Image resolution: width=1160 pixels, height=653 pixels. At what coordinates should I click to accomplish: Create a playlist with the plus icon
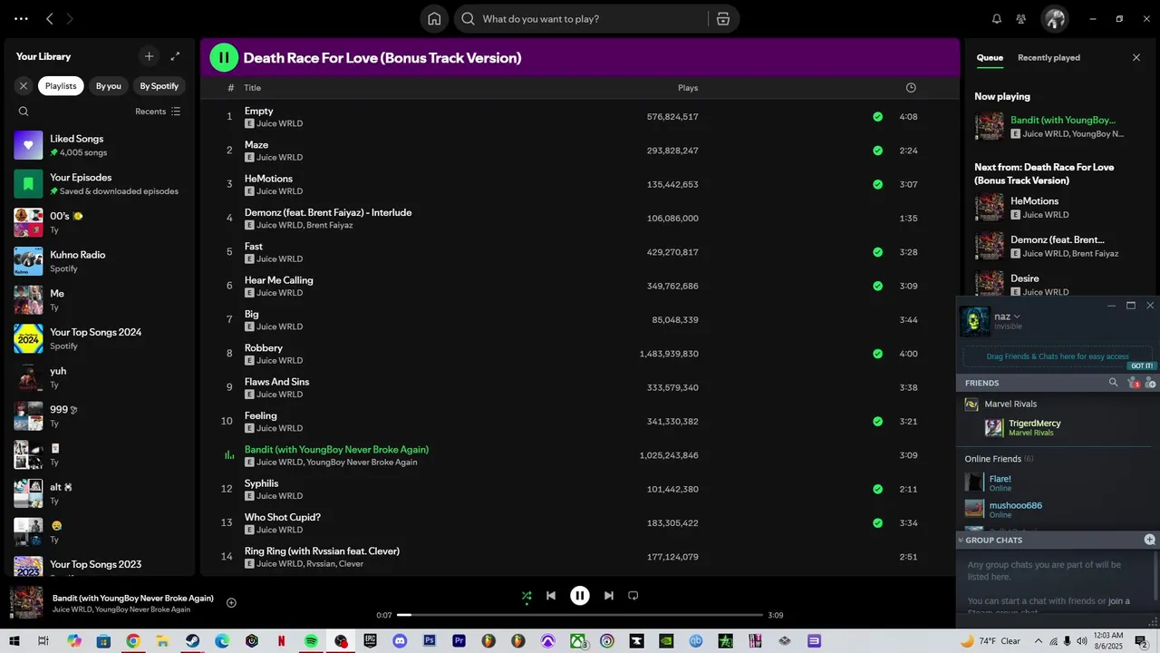150,56
